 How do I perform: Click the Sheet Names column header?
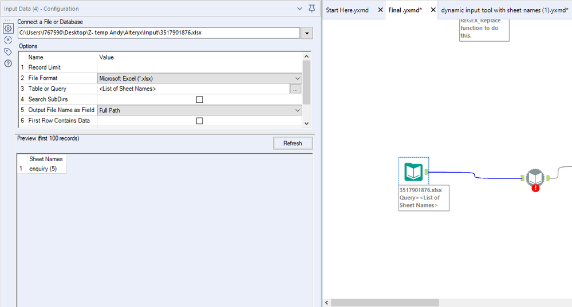pyautogui.click(x=46, y=159)
